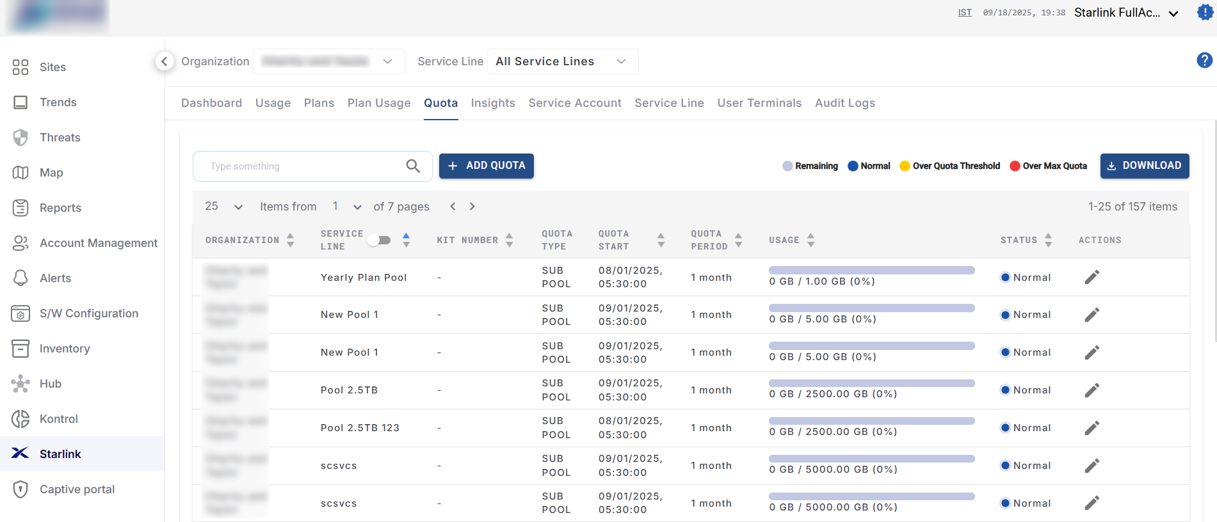Toggle Over Max Quota legend filter

pyautogui.click(x=1015, y=166)
